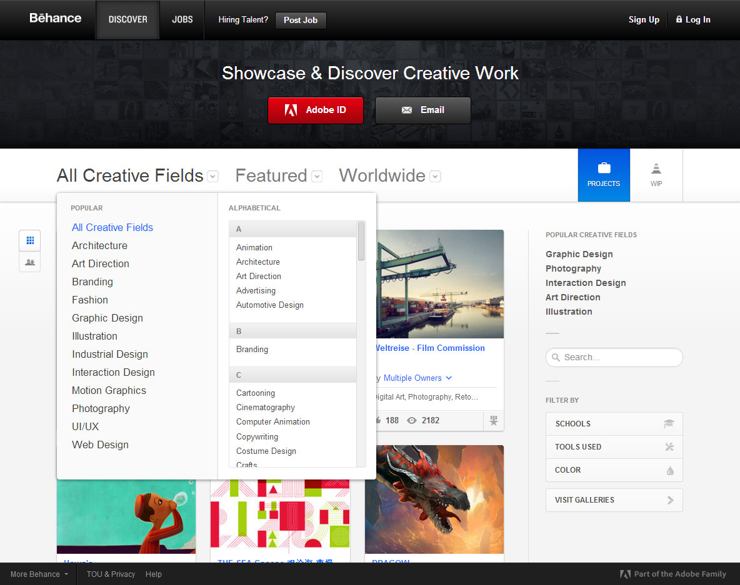Choose Motion Graphics from Popular list
The image size is (740, 585).
point(109,390)
